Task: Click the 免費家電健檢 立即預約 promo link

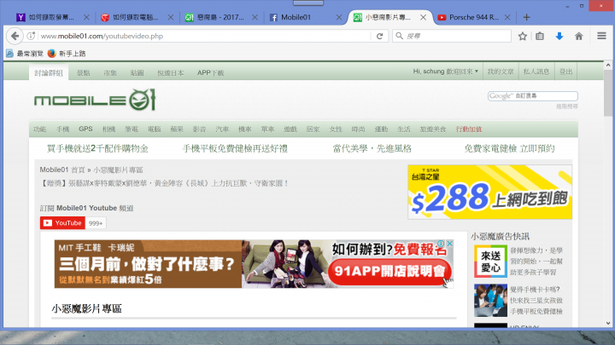Action: click(x=509, y=148)
